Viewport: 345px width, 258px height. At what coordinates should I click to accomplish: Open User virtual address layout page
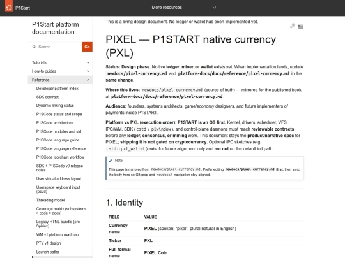click(x=59, y=178)
